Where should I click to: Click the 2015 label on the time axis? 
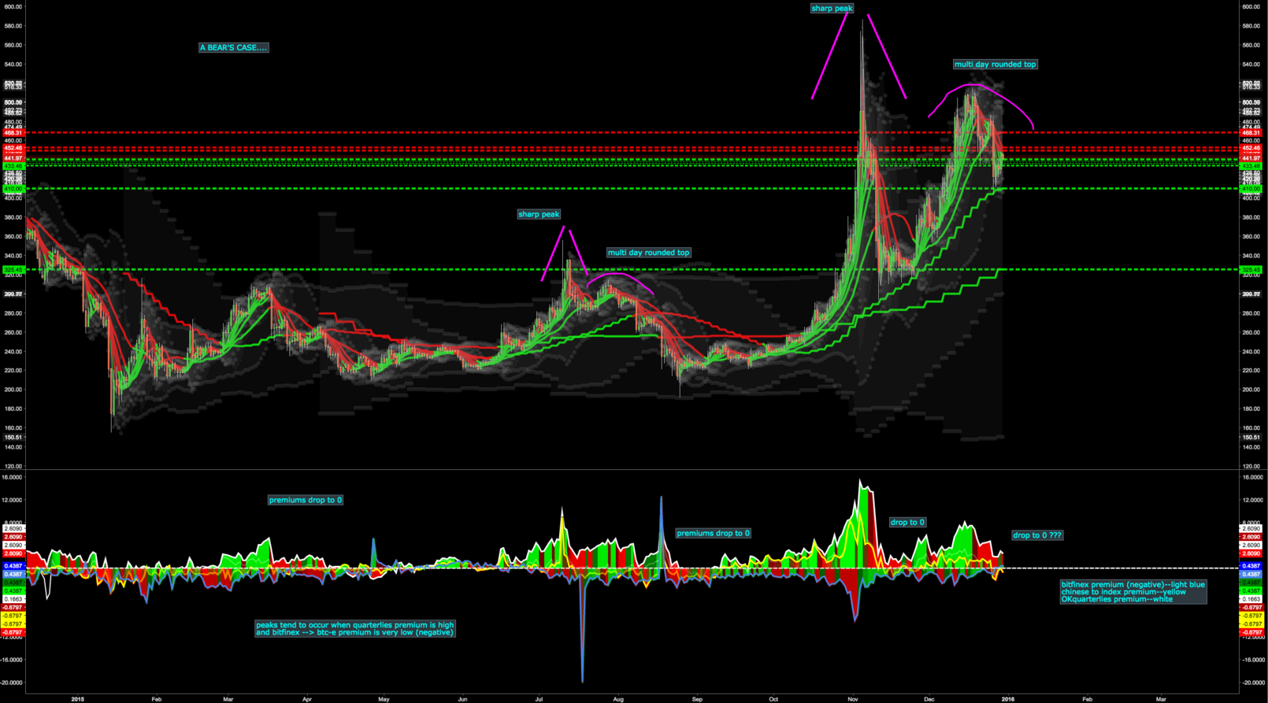pos(77,698)
